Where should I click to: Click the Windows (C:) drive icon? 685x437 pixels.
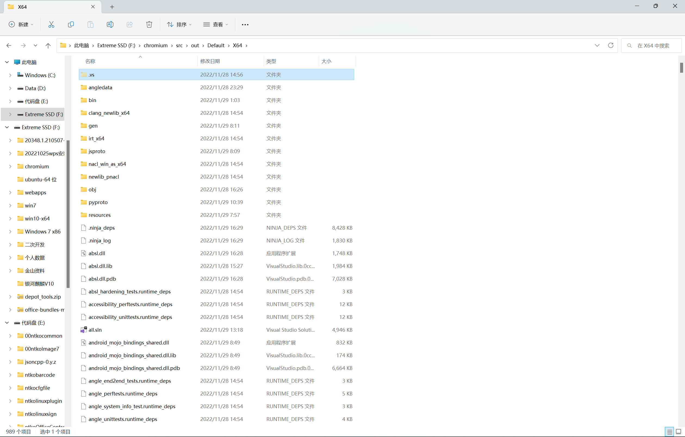pos(20,75)
